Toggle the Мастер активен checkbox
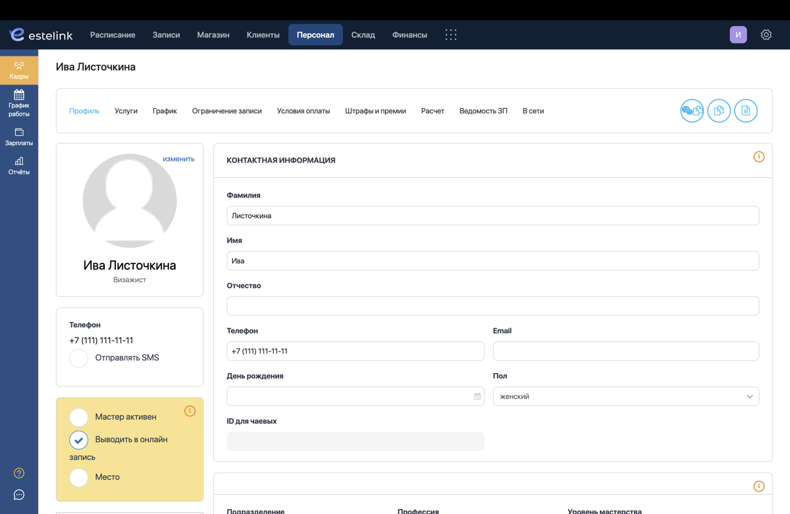The width and height of the screenshot is (790, 514). (x=79, y=417)
